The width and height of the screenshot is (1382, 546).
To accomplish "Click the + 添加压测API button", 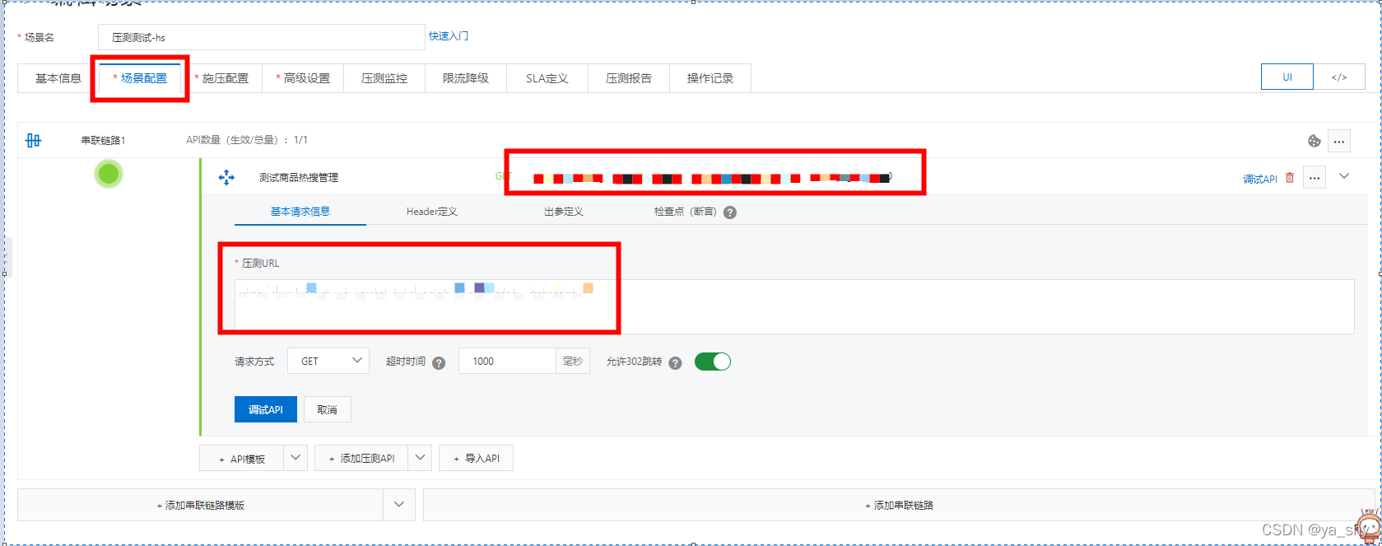I will [x=362, y=458].
